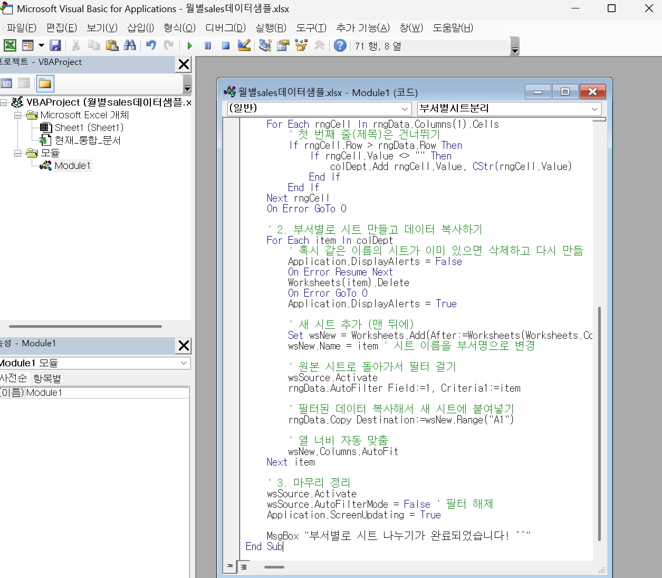
Task: Run the macro with the green play icon
Action: coord(190,46)
